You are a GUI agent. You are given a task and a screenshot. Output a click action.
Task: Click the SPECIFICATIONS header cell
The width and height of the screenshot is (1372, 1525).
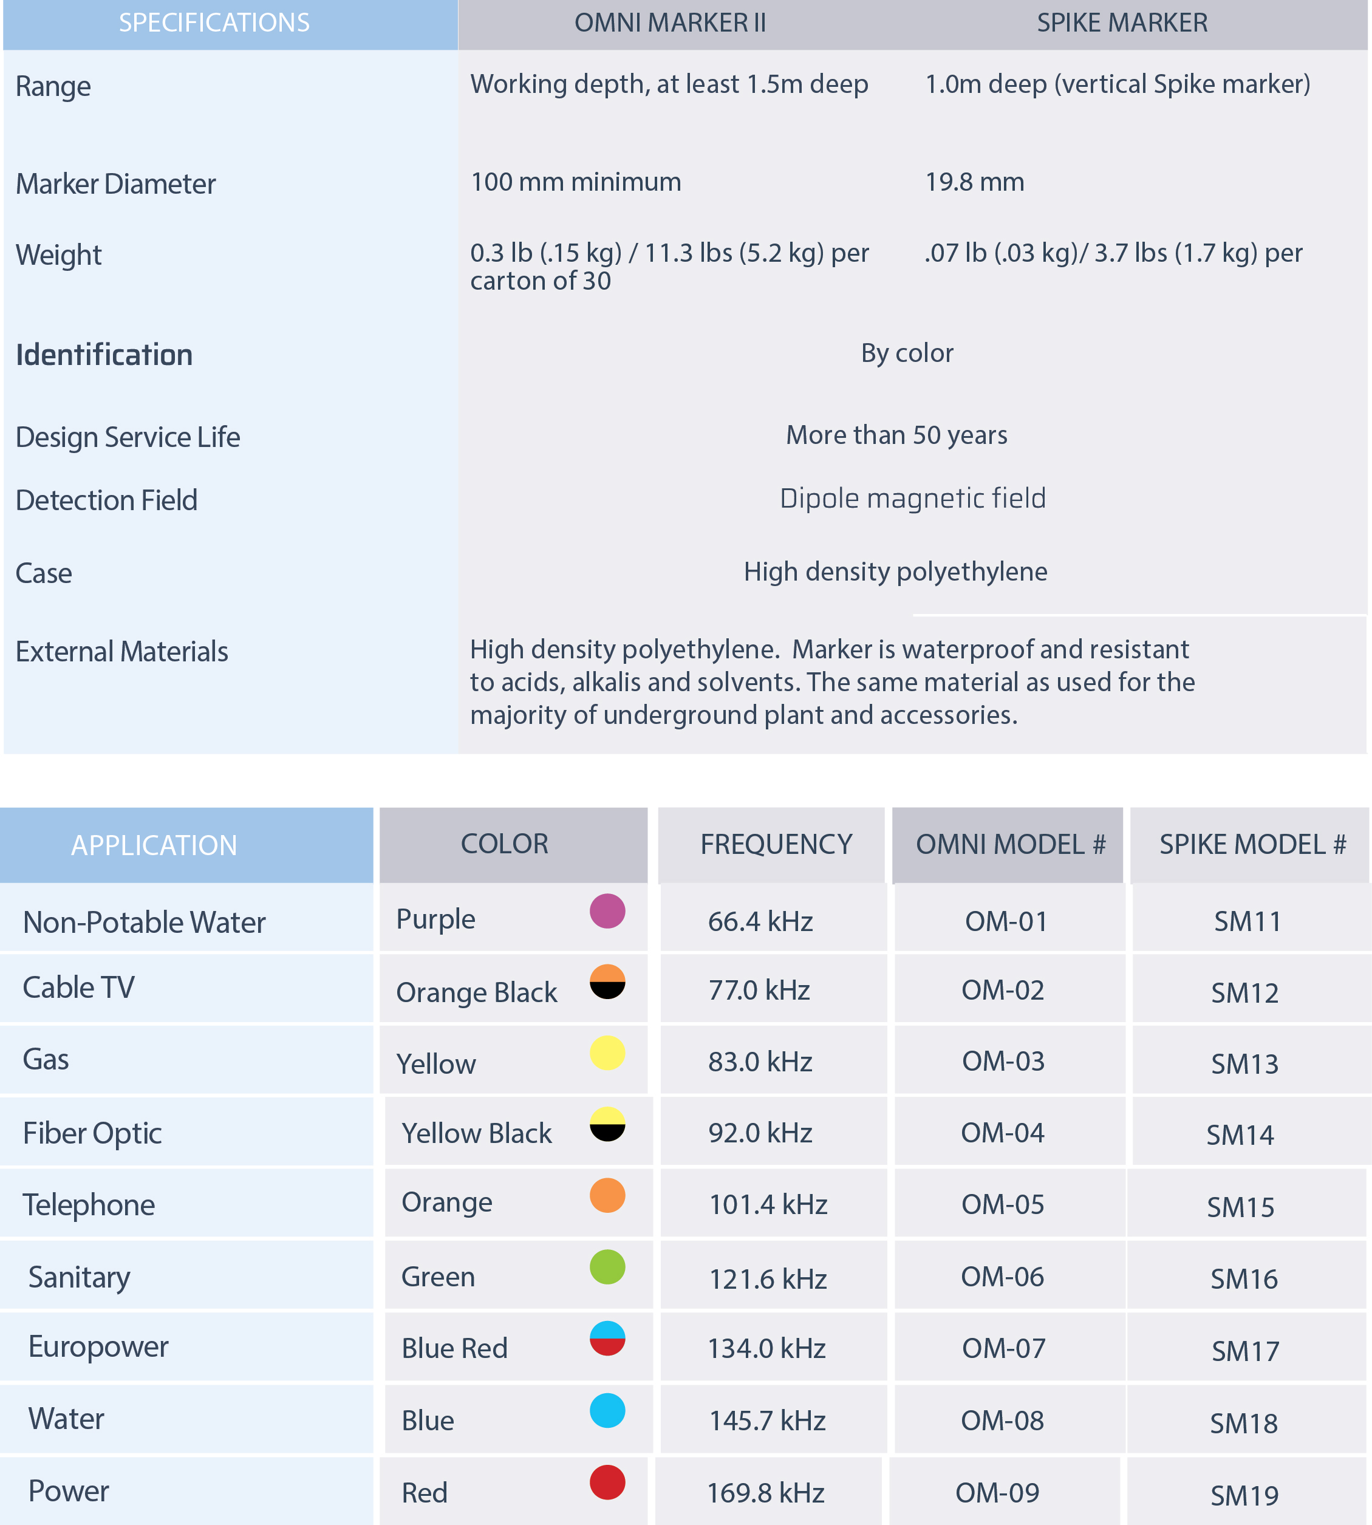coord(214,23)
